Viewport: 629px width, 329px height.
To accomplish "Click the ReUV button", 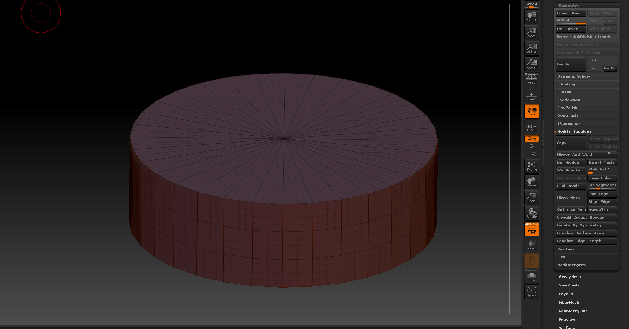I will pos(610,68).
